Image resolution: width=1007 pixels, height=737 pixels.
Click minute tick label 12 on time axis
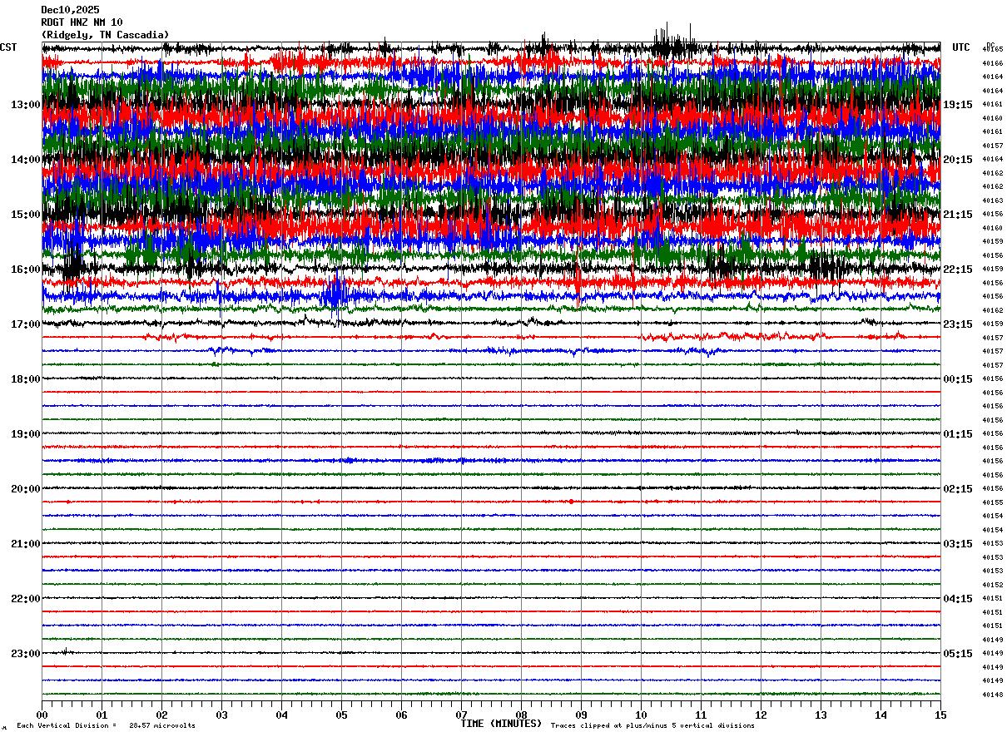pos(761,715)
